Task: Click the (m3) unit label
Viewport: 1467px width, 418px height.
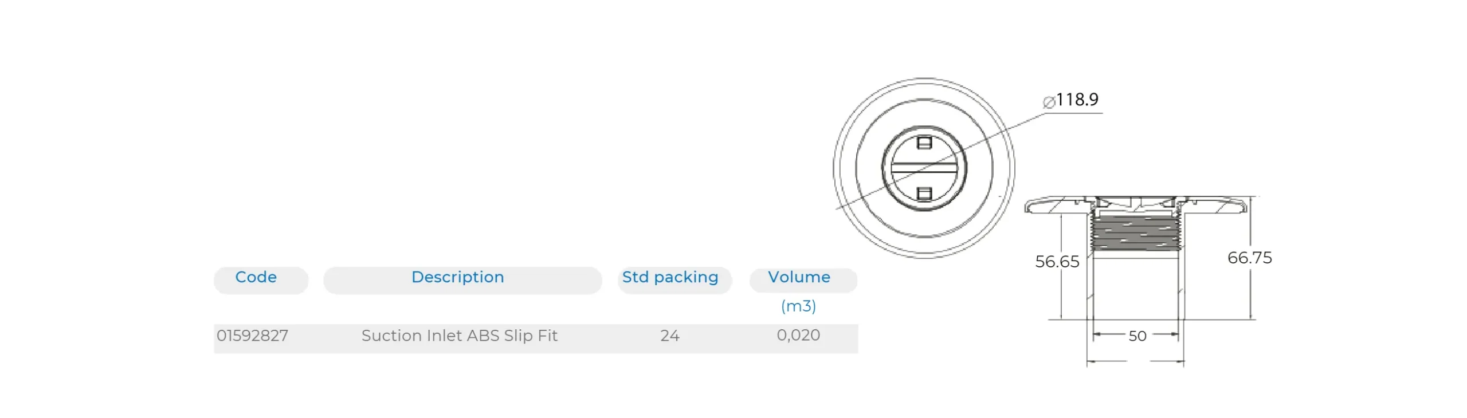Action: 798,306
